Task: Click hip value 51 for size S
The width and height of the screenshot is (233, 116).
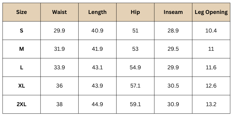Action: click(135, 30)
